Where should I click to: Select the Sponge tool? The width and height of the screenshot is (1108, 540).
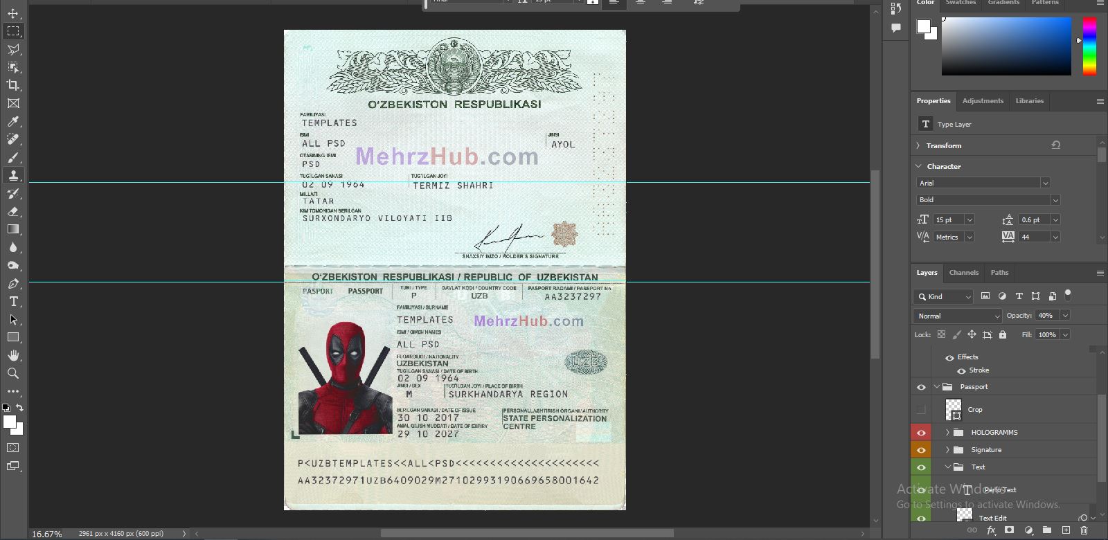[x=13, y=265]
